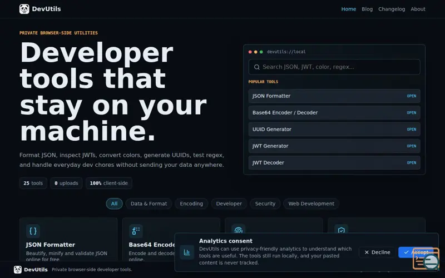Filter by Developer category

coord(229,203)
